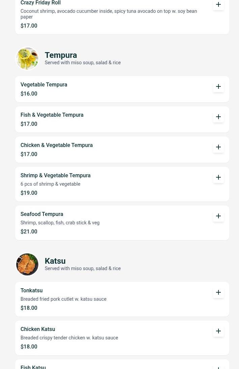Viewport: 239px width, 369px height.
Task: Select the Crazy Friday Roll title
Action: tap(40, 3)
